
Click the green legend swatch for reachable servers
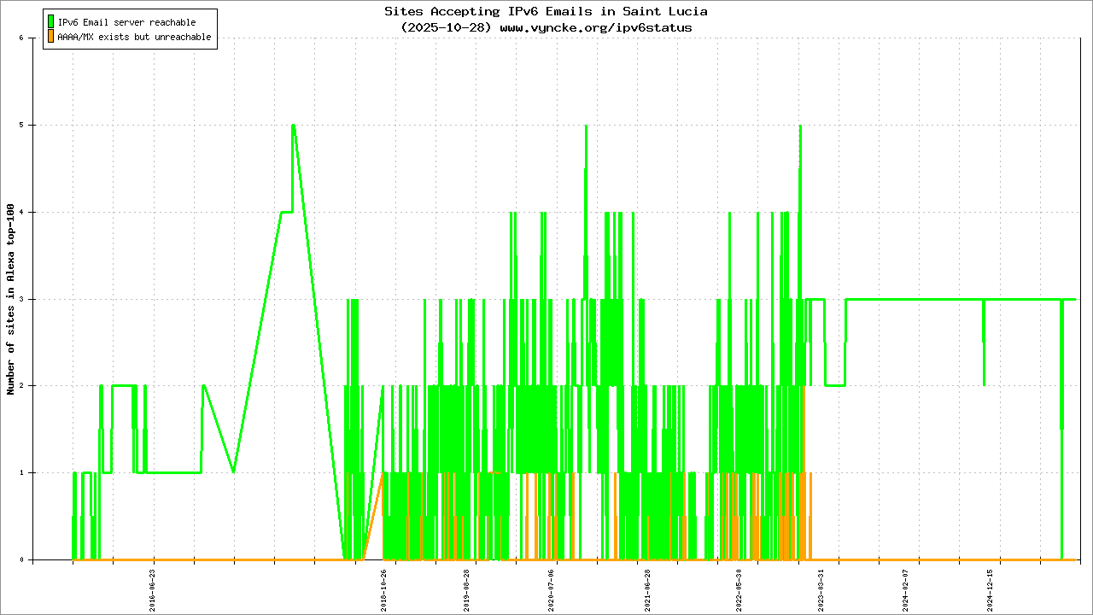(51, 22)
